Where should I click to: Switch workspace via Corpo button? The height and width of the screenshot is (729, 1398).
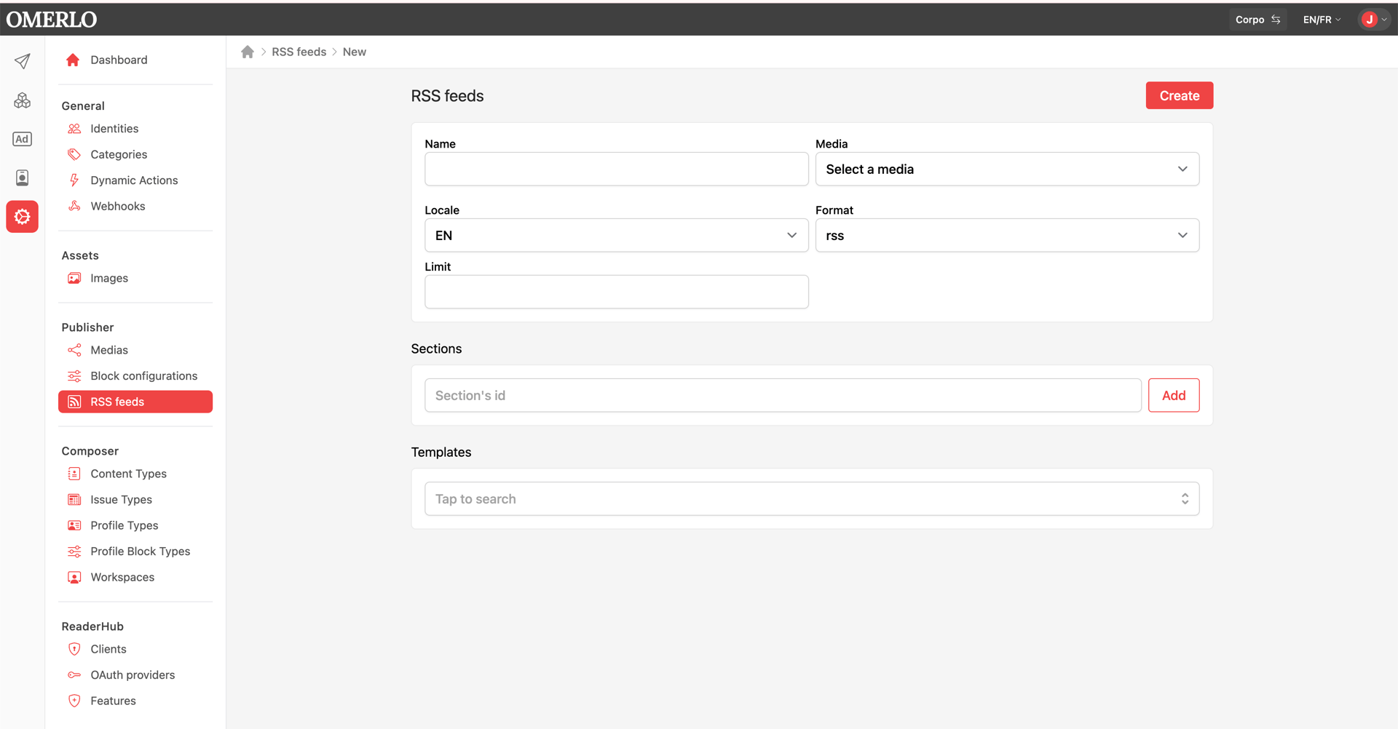pos(1257,20)
